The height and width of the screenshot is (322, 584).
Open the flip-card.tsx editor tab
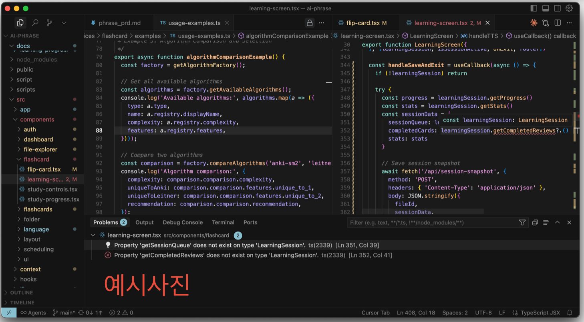pyautogui.click(x=362, y=23)
